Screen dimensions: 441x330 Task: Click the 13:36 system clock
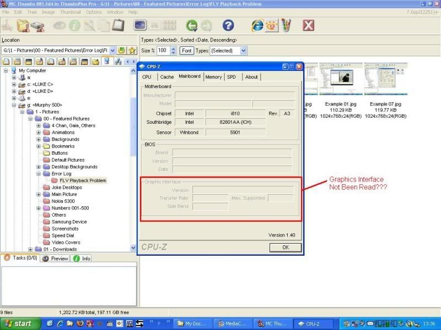(x=429, y=323)
